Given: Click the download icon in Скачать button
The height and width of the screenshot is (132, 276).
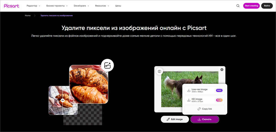Looking at the screenshot, I should pos(199,119).
